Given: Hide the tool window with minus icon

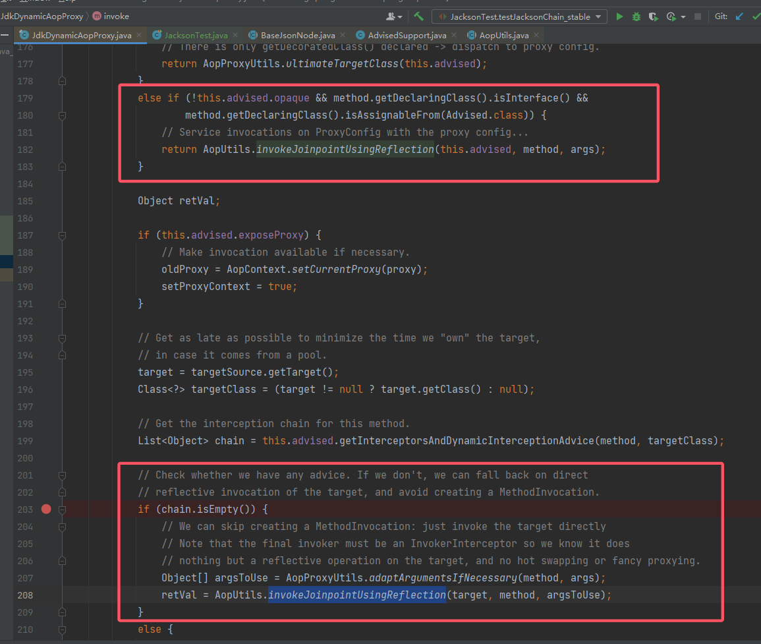Looking at the screenshot, I should pyautogui.click(x=5, y=35).
